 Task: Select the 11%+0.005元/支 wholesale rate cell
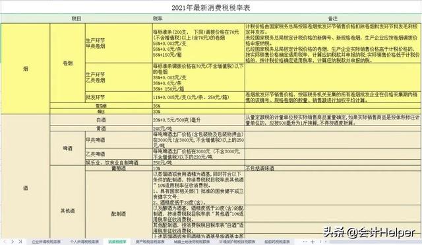[198, 97]
